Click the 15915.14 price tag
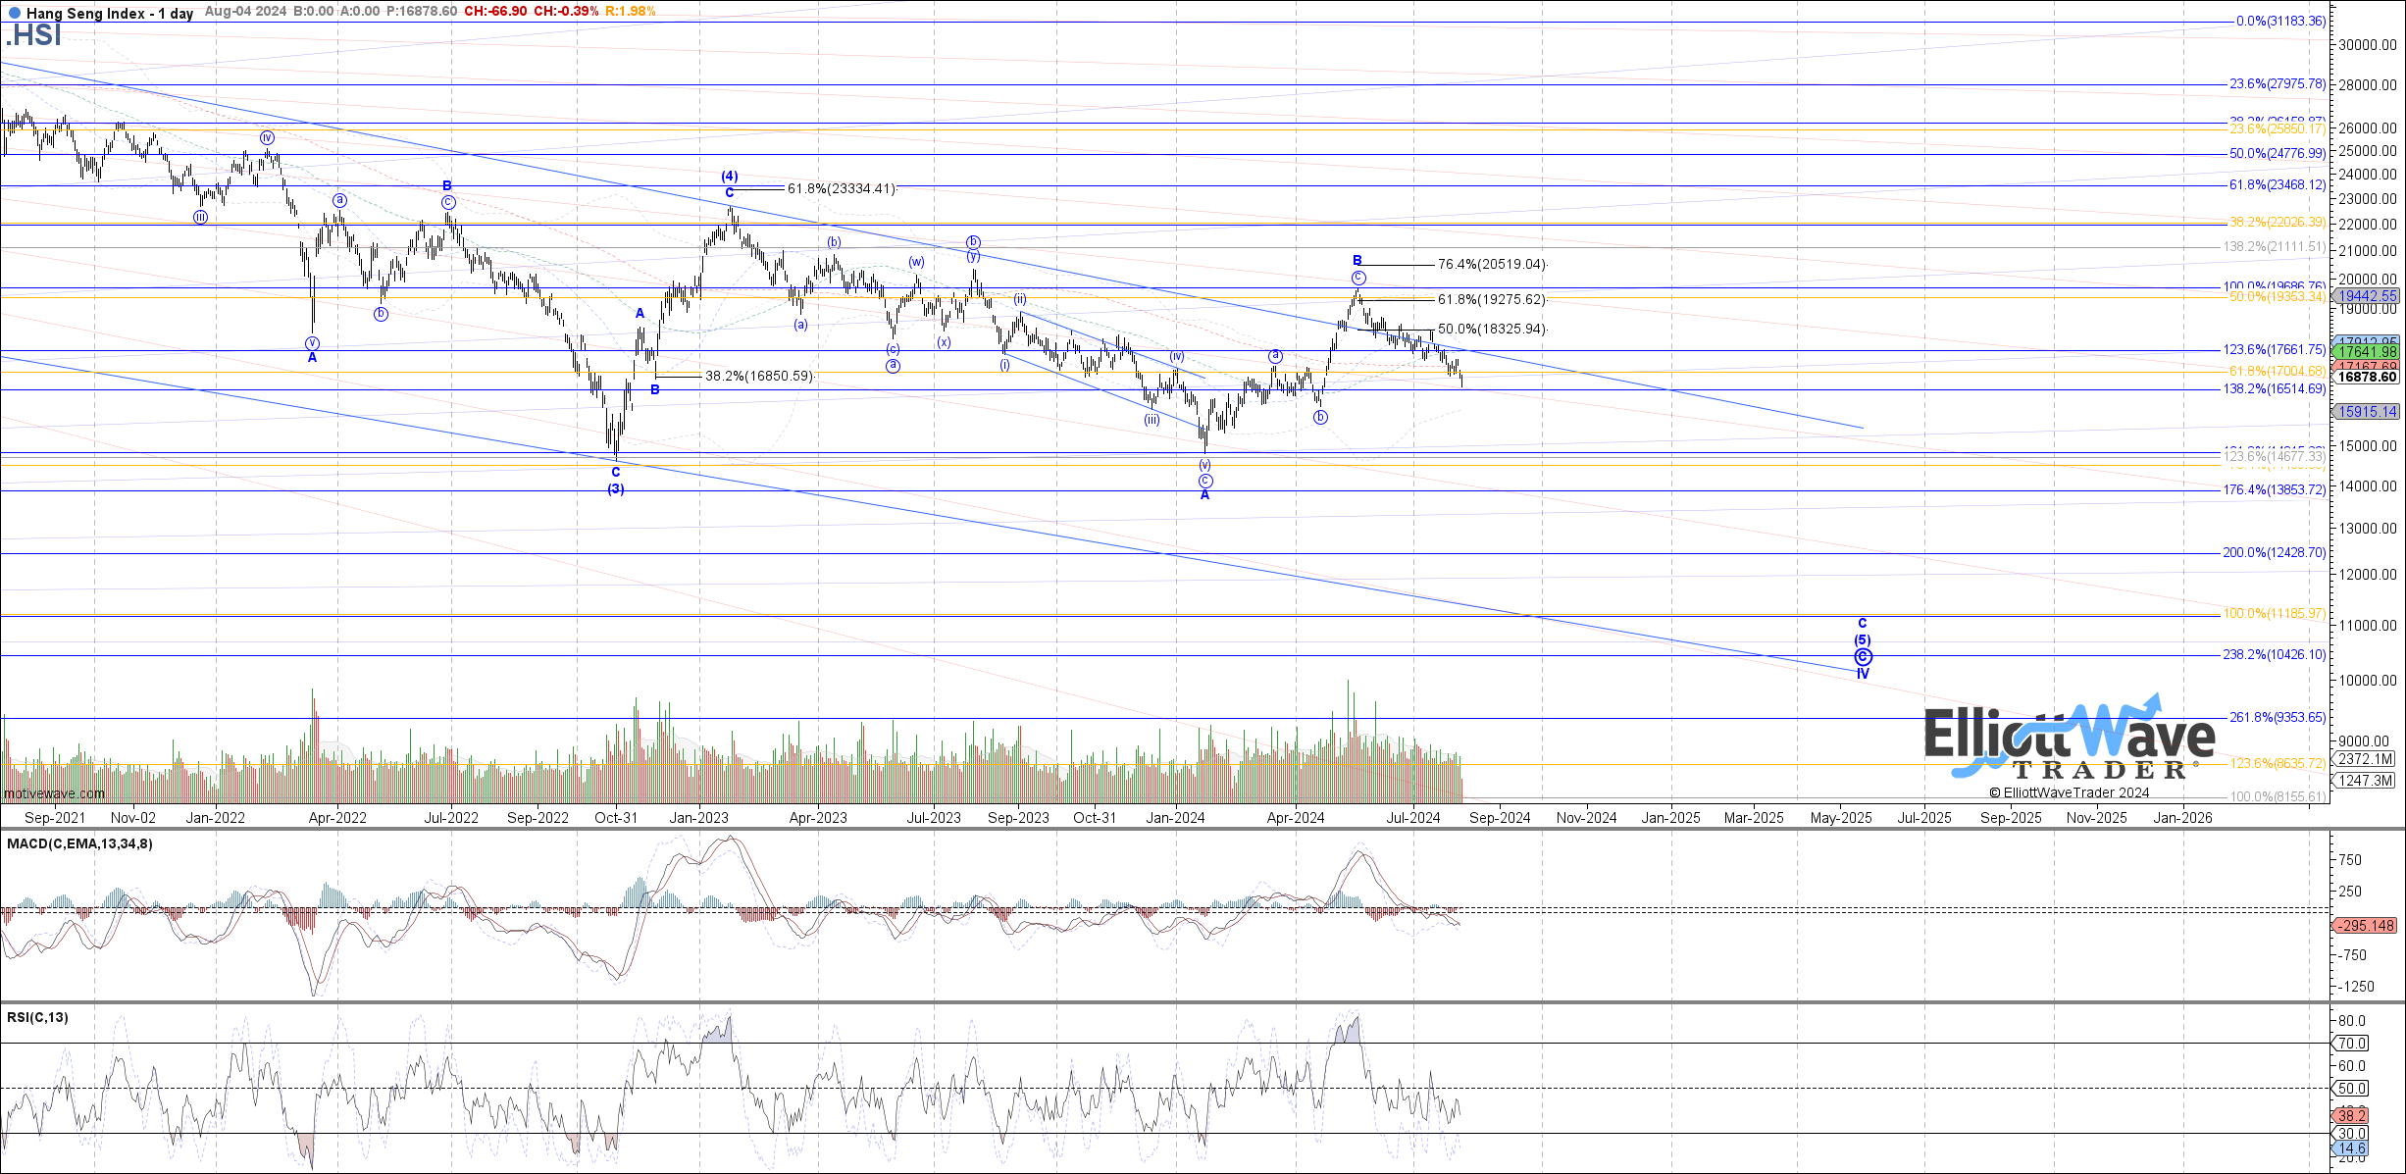 coord(2365,412)
